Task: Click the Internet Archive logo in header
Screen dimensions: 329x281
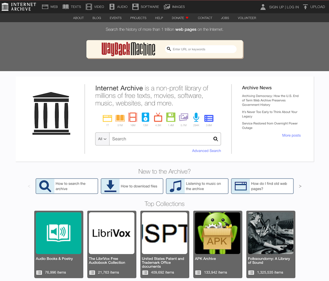Action: [19, 7]
